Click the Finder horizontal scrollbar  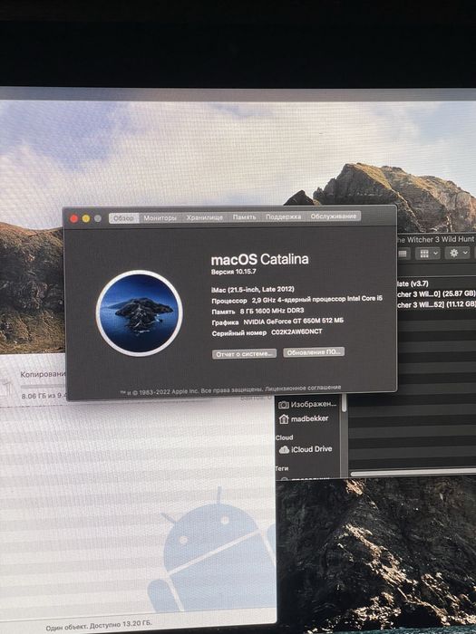click(x=413, y=473)
